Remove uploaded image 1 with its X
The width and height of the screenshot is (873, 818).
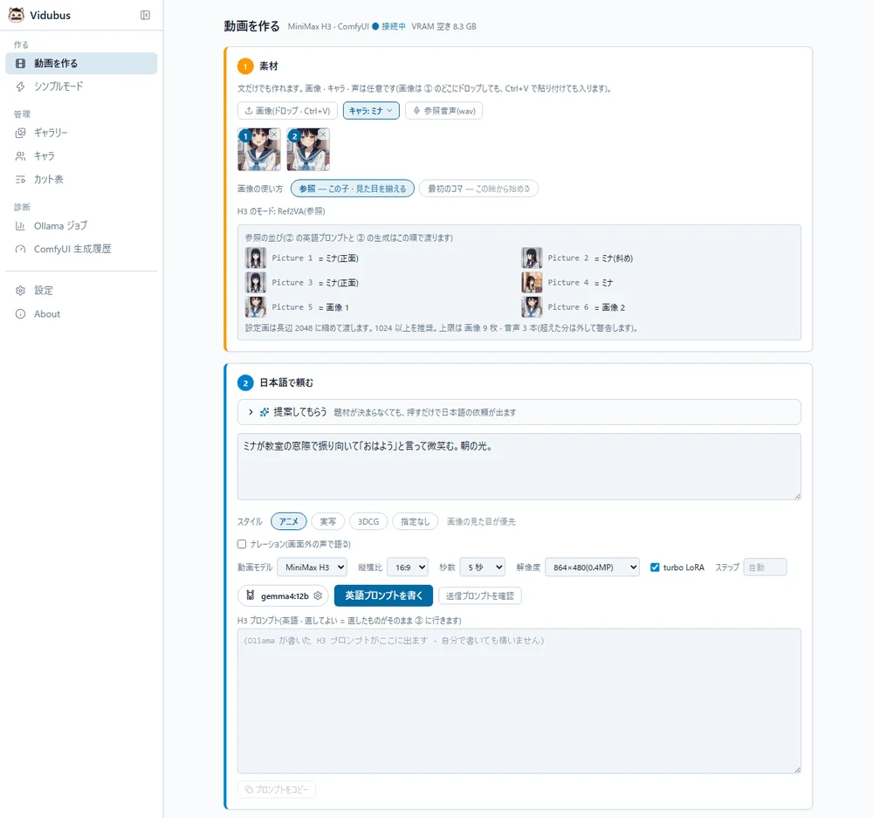pyautogui.click(x=274, y=134)
